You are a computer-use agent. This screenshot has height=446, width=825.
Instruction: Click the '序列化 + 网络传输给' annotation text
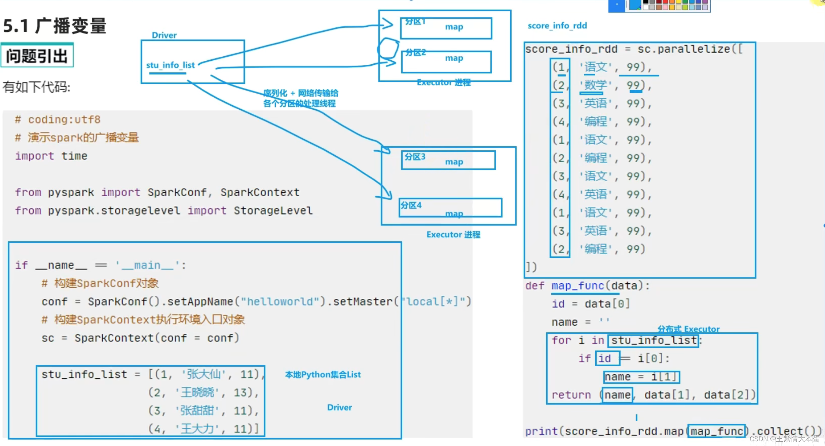301,93
